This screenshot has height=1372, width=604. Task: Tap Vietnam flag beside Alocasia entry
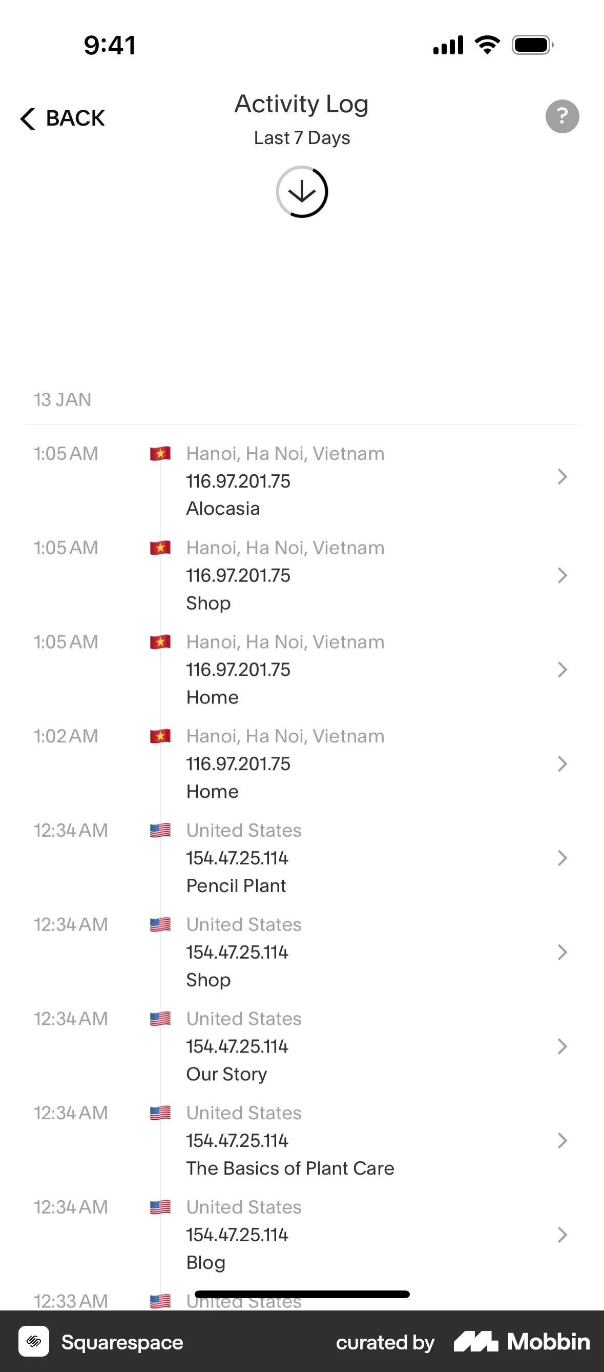pos(160,453)
